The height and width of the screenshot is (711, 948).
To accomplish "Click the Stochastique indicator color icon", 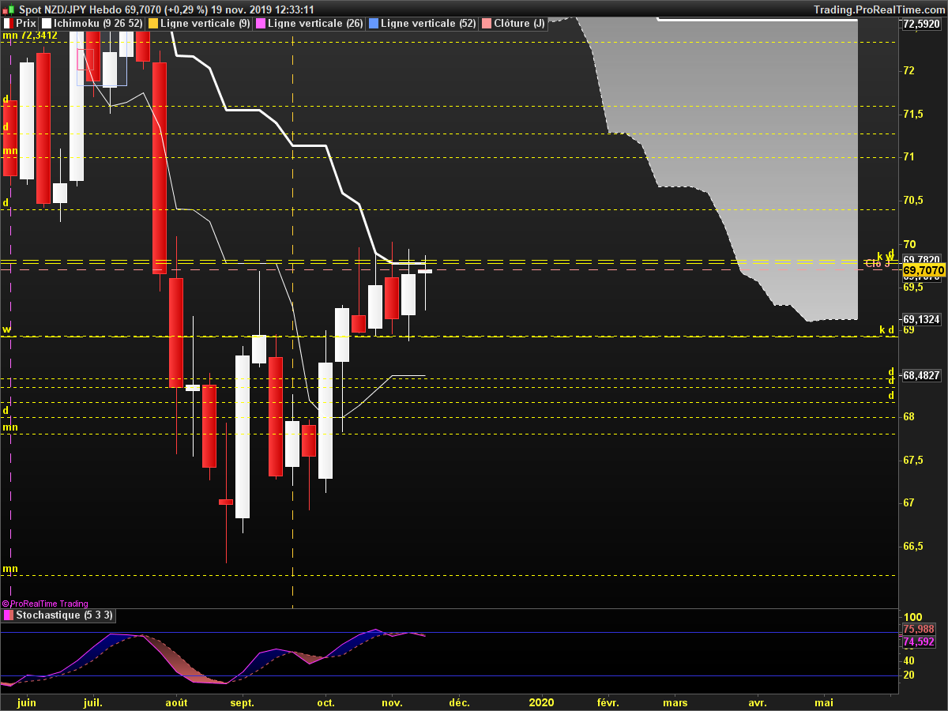I will pos(7,615).
